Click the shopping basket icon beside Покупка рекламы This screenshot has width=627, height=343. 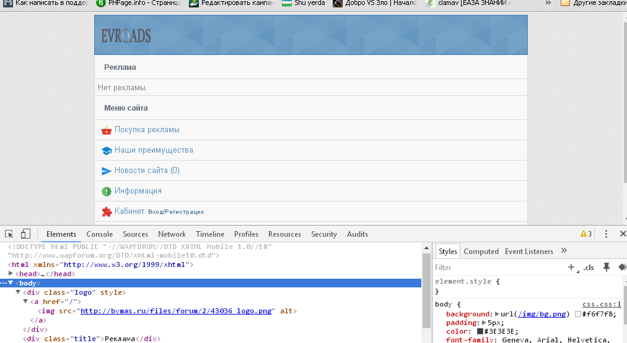(x=106, y=130)
